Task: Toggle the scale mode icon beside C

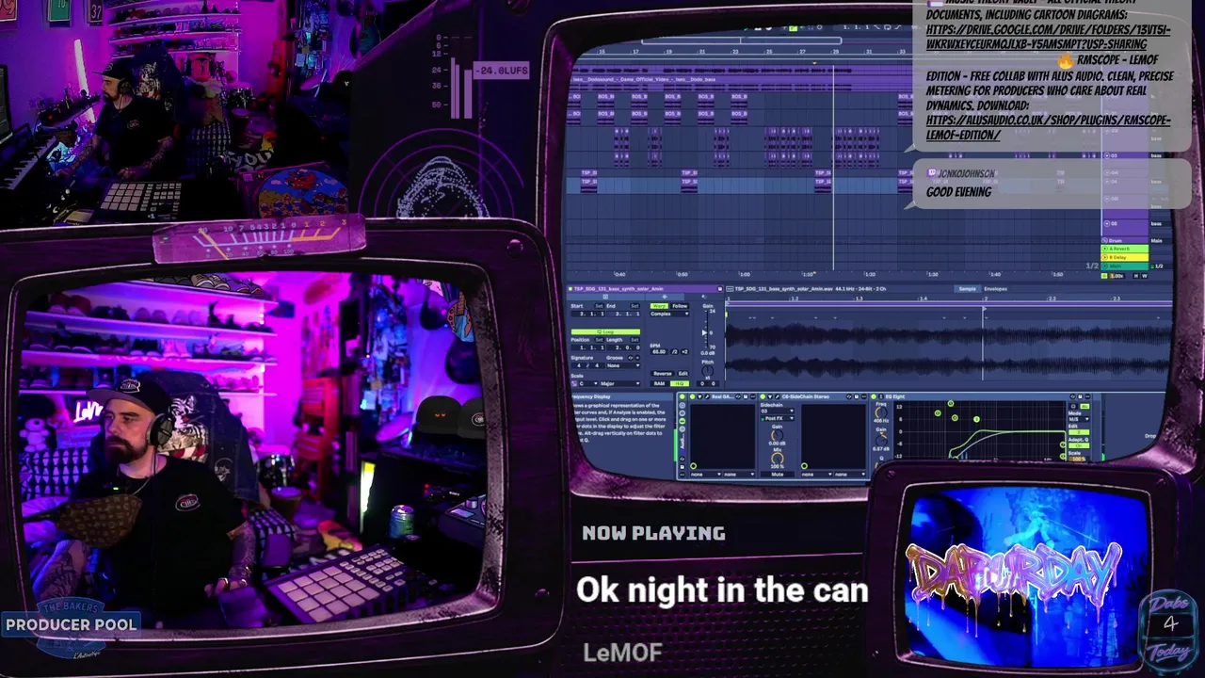Action: [x=574, y=383]
